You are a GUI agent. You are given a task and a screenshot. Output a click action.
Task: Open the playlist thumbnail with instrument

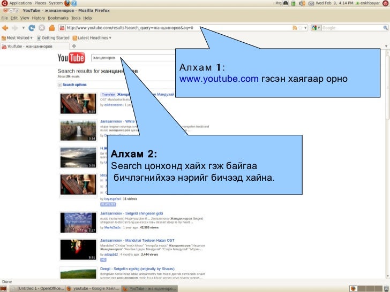click(78, 185)
